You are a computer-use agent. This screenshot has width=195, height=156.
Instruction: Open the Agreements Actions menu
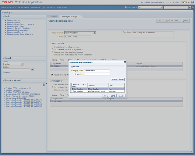55,60
